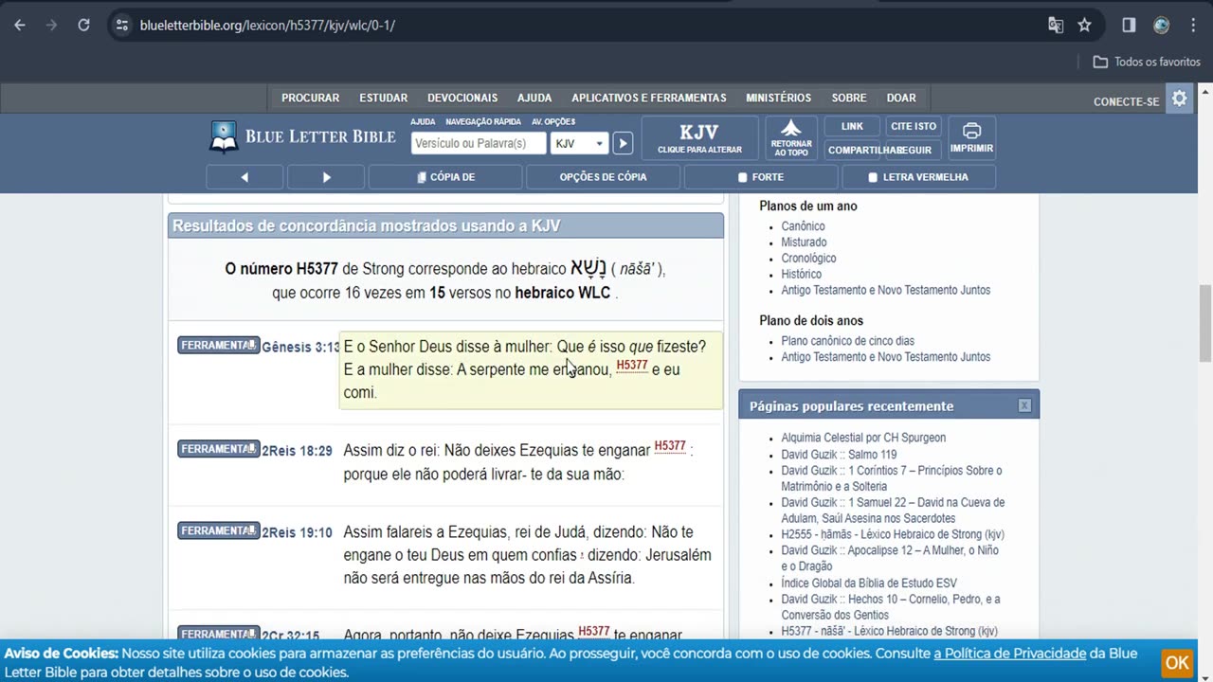This screenshot has height=682, width=1213.
Task: Open Plano canônico de cinco dias
Action: pyautogui.click(x=847, y=341)
